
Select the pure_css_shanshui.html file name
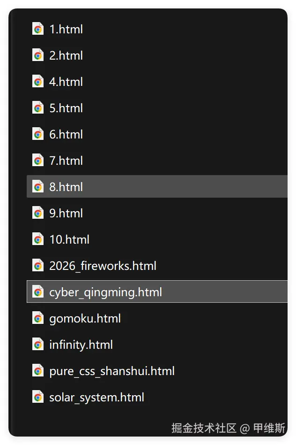tap(112, 371)
